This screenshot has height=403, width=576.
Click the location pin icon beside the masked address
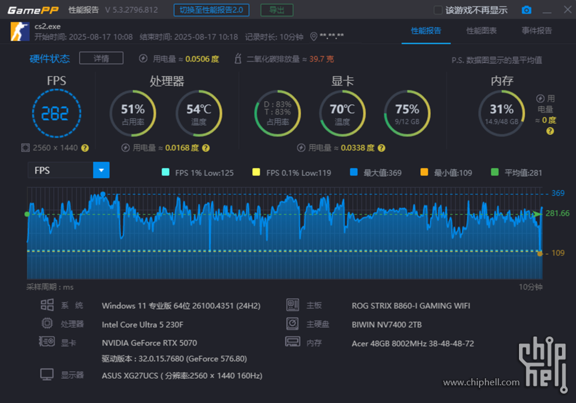click(x=314, y=36)
